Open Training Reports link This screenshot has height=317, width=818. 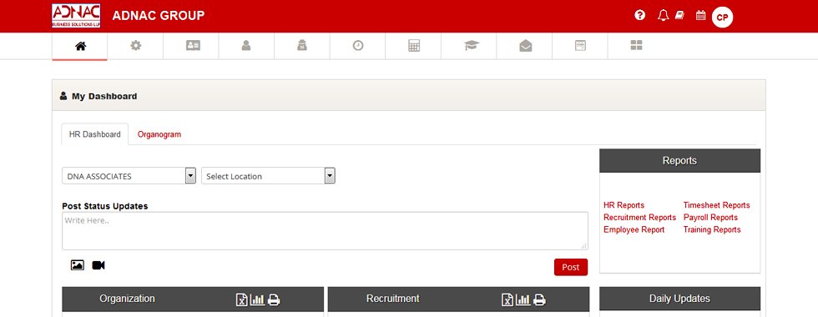point(711,229)
